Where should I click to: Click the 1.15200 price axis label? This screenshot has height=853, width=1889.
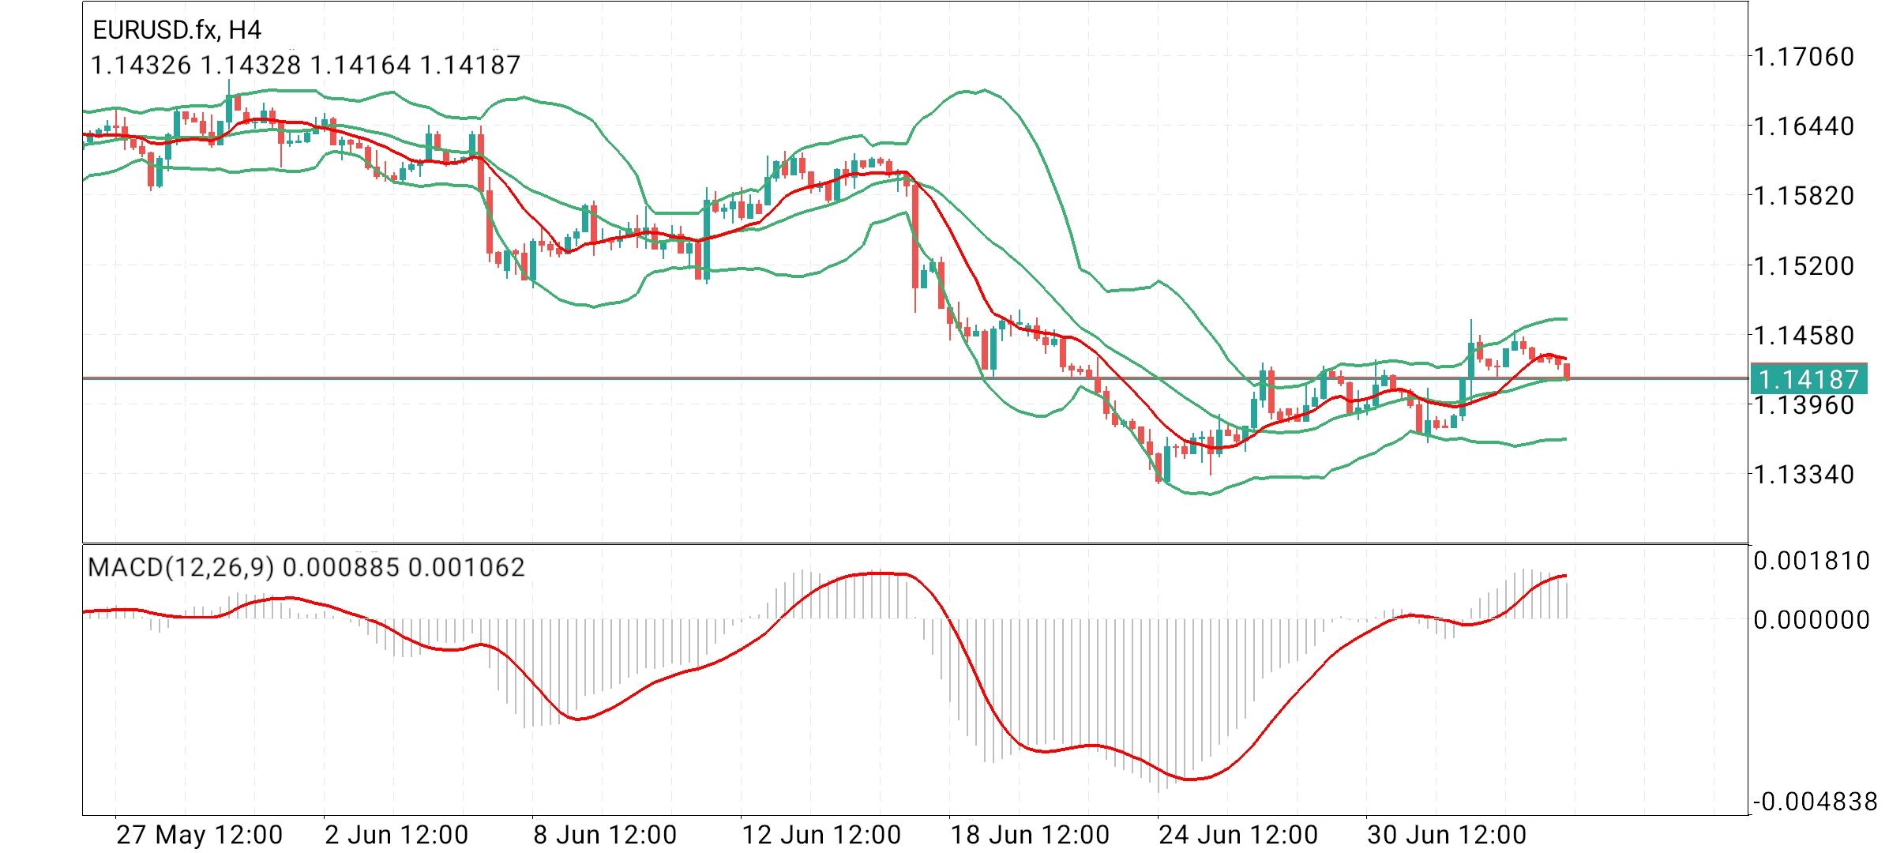click(x=1804, y=265)
